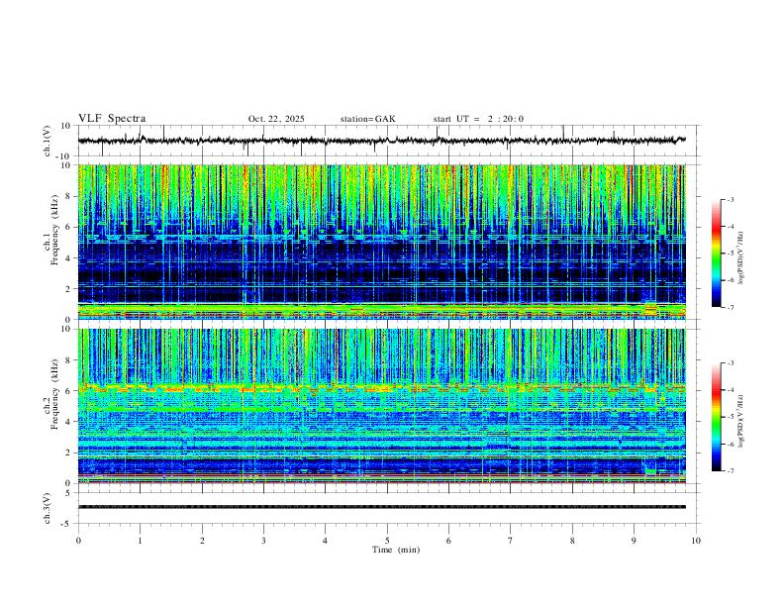Screen dimensions: 784x606
Task: Click the ch.3 voltage trace line
Action: point(381,507)
